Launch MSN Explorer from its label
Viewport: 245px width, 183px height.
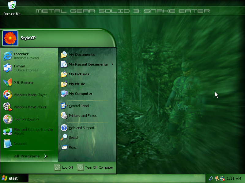coord(24,83)
